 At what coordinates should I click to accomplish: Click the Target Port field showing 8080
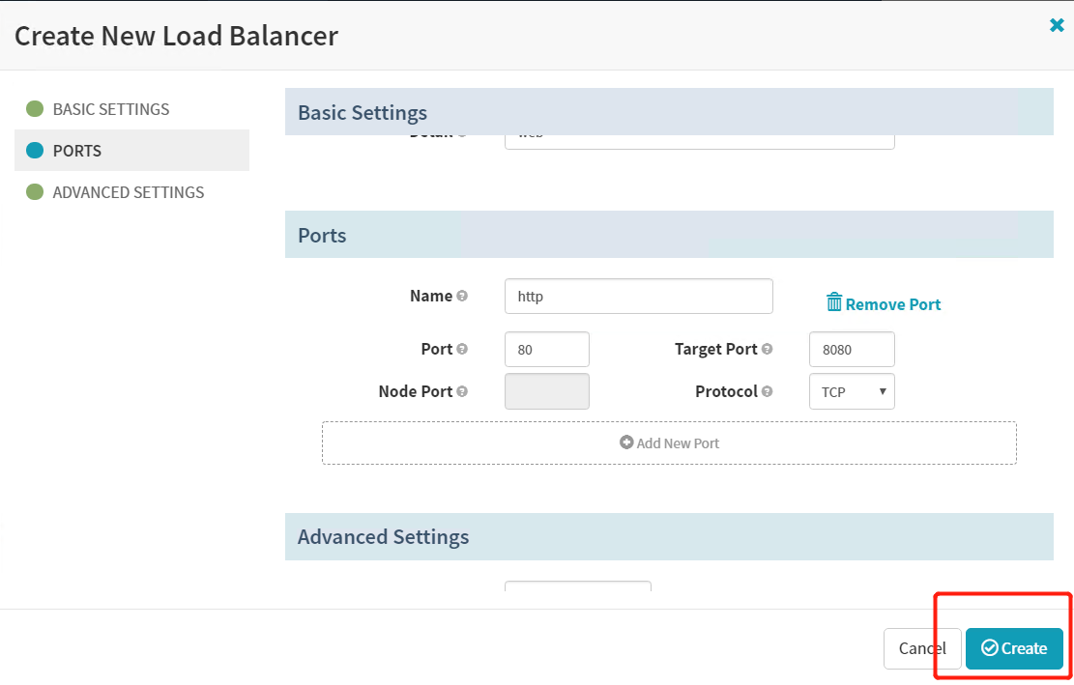[851, 350]
